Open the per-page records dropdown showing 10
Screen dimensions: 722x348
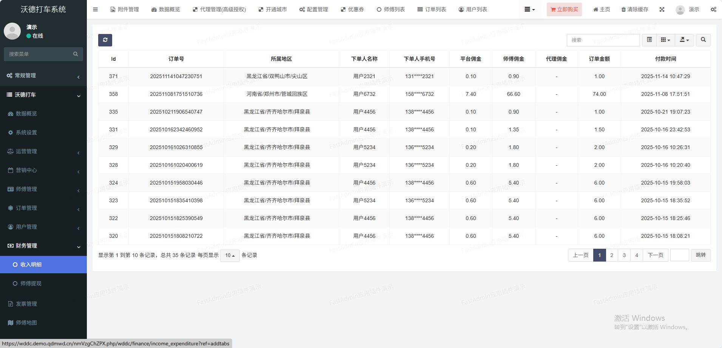[x=230, y=256]
